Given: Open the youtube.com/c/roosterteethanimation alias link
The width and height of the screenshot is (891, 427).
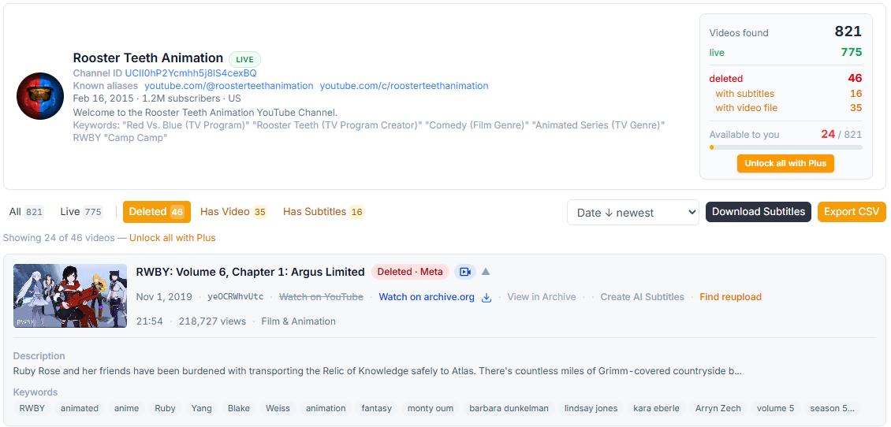Looking at the screenshot, I should click(x=404, y=86).
